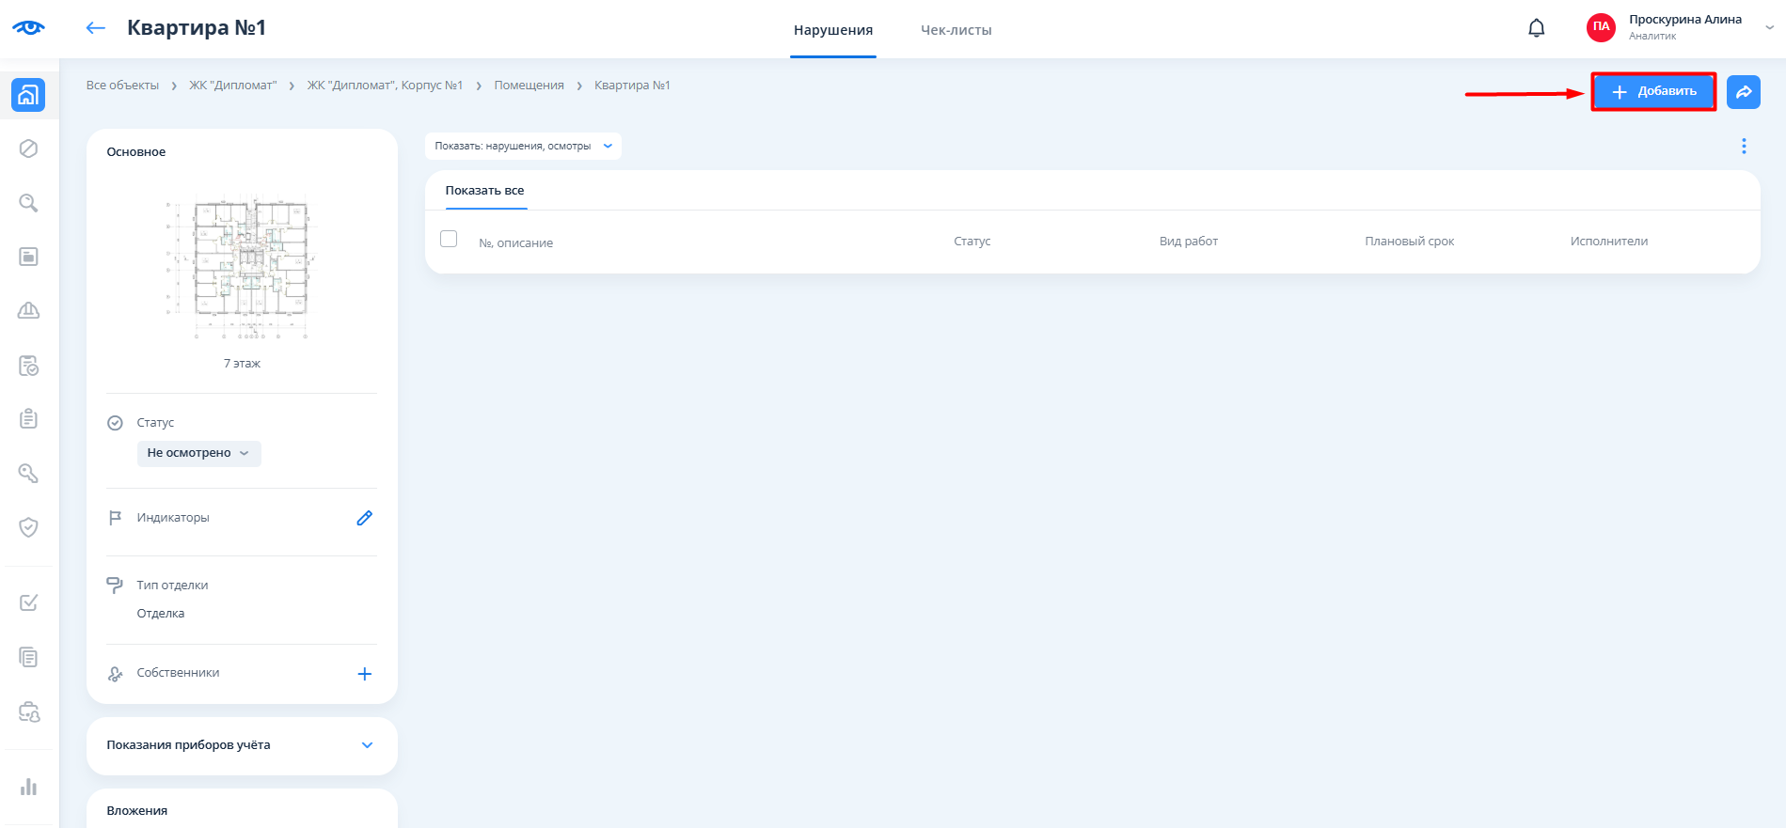Open the user profile menu chevron
Image resolution: width=1786 pixels, height=828 pixels.
[x=1768, y=28]
